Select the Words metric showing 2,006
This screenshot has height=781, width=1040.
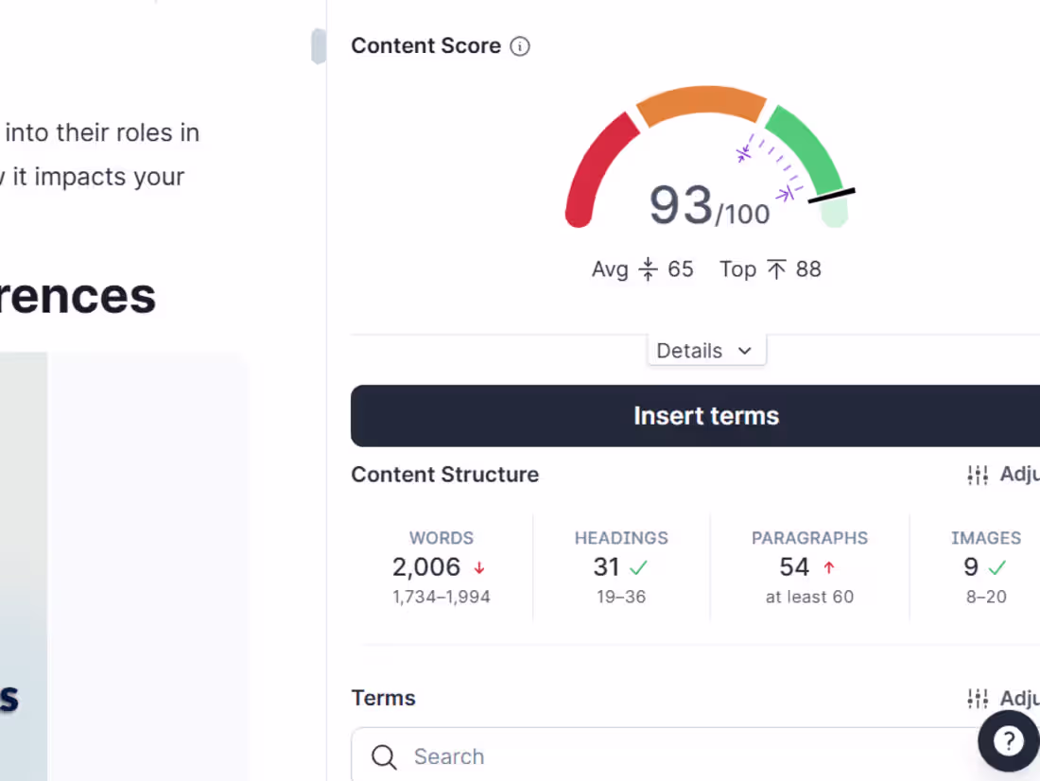point(427,567)
